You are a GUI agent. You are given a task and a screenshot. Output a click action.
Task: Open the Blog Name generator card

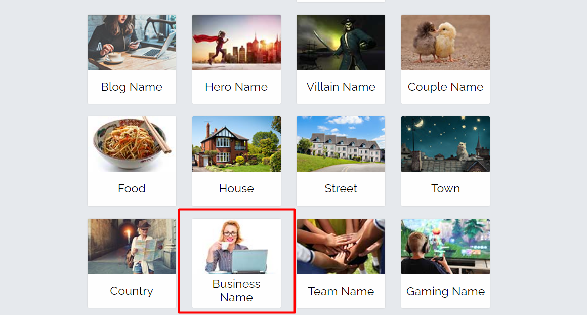132,59
